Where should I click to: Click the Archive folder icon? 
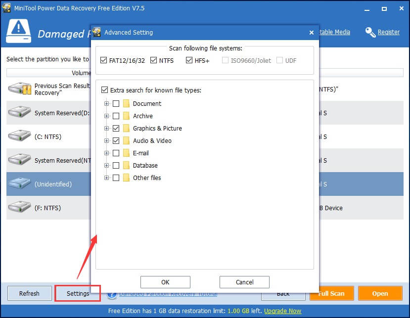tap(126, 116)
